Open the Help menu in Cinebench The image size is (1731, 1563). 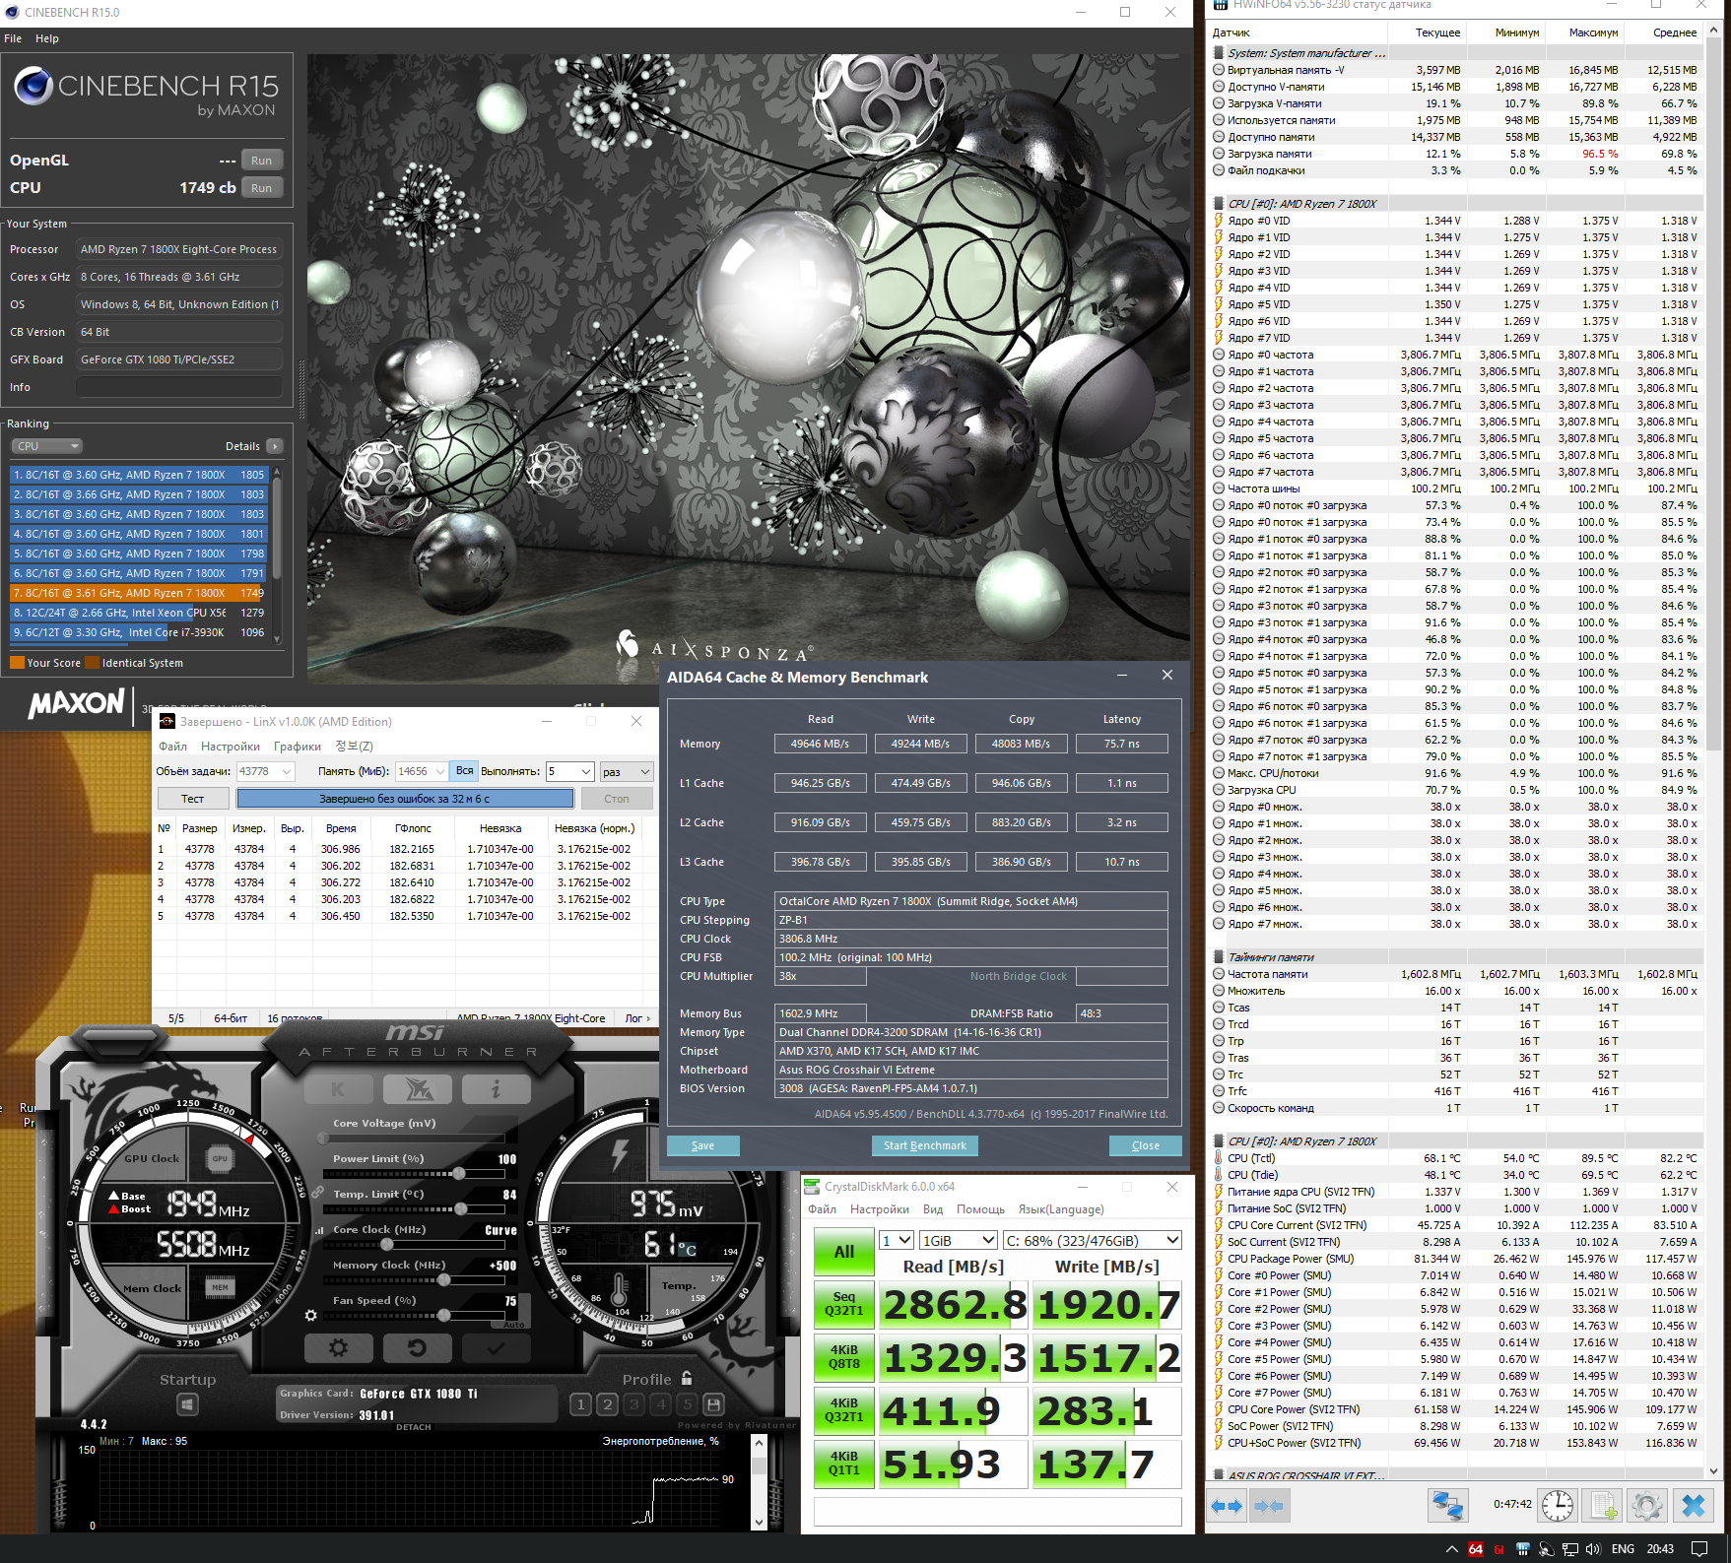pyautogui.click(x=47, y=38)
